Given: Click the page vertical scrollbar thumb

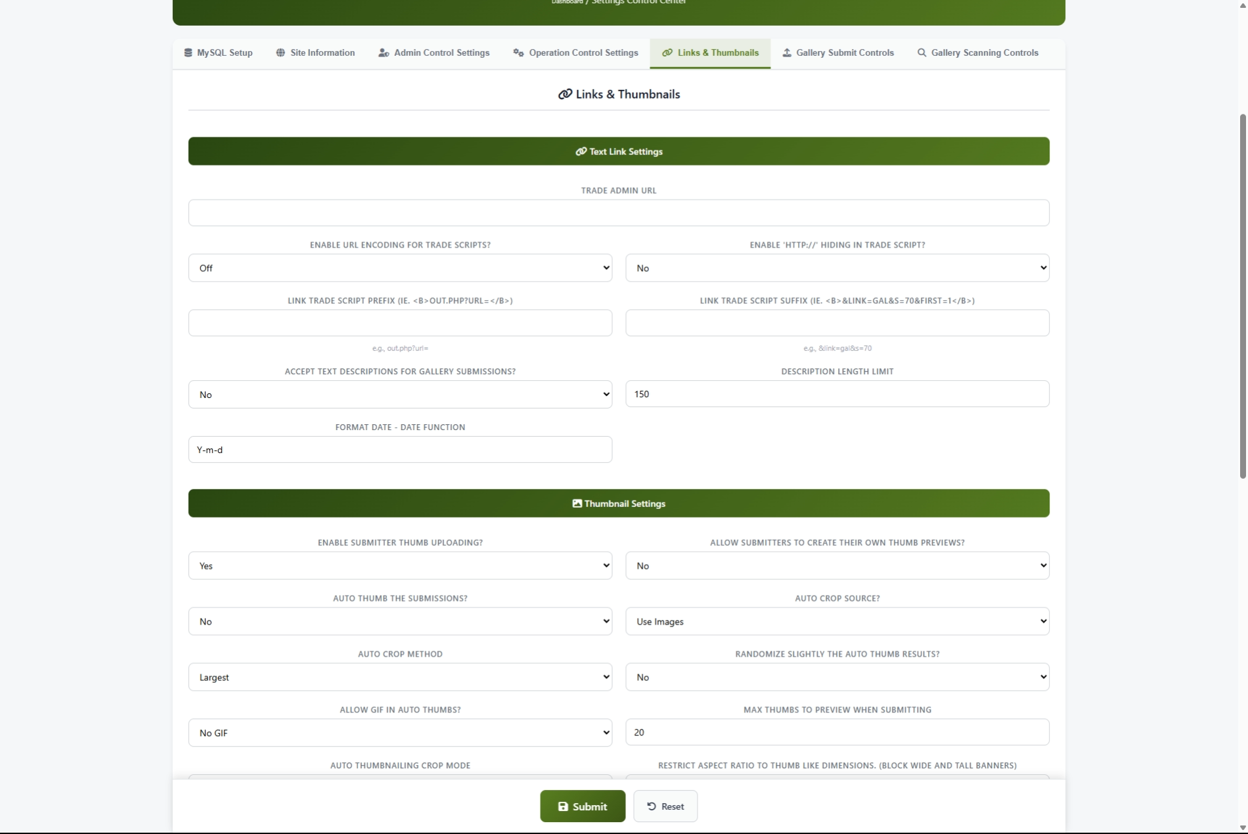Looking at the screenshot, I should click(x=1242, y=296).
